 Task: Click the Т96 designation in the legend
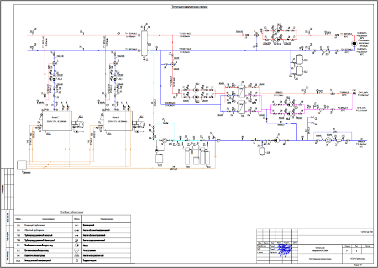(19, 240)
